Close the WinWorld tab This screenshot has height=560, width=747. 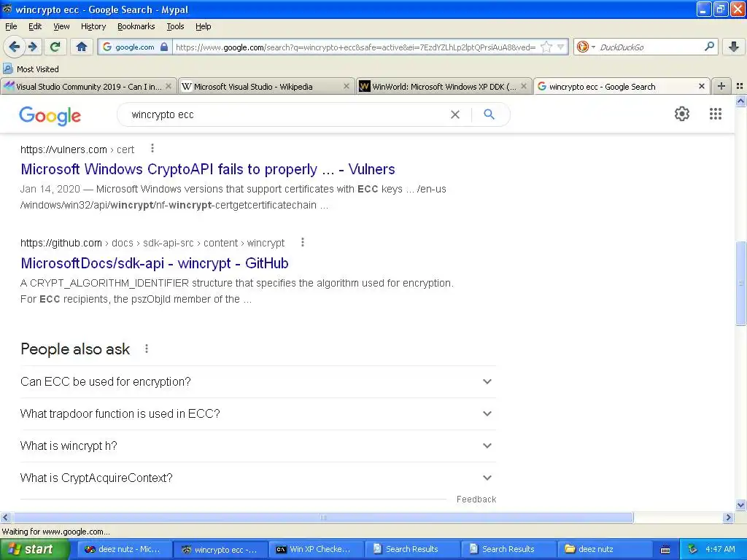(524, 86)
